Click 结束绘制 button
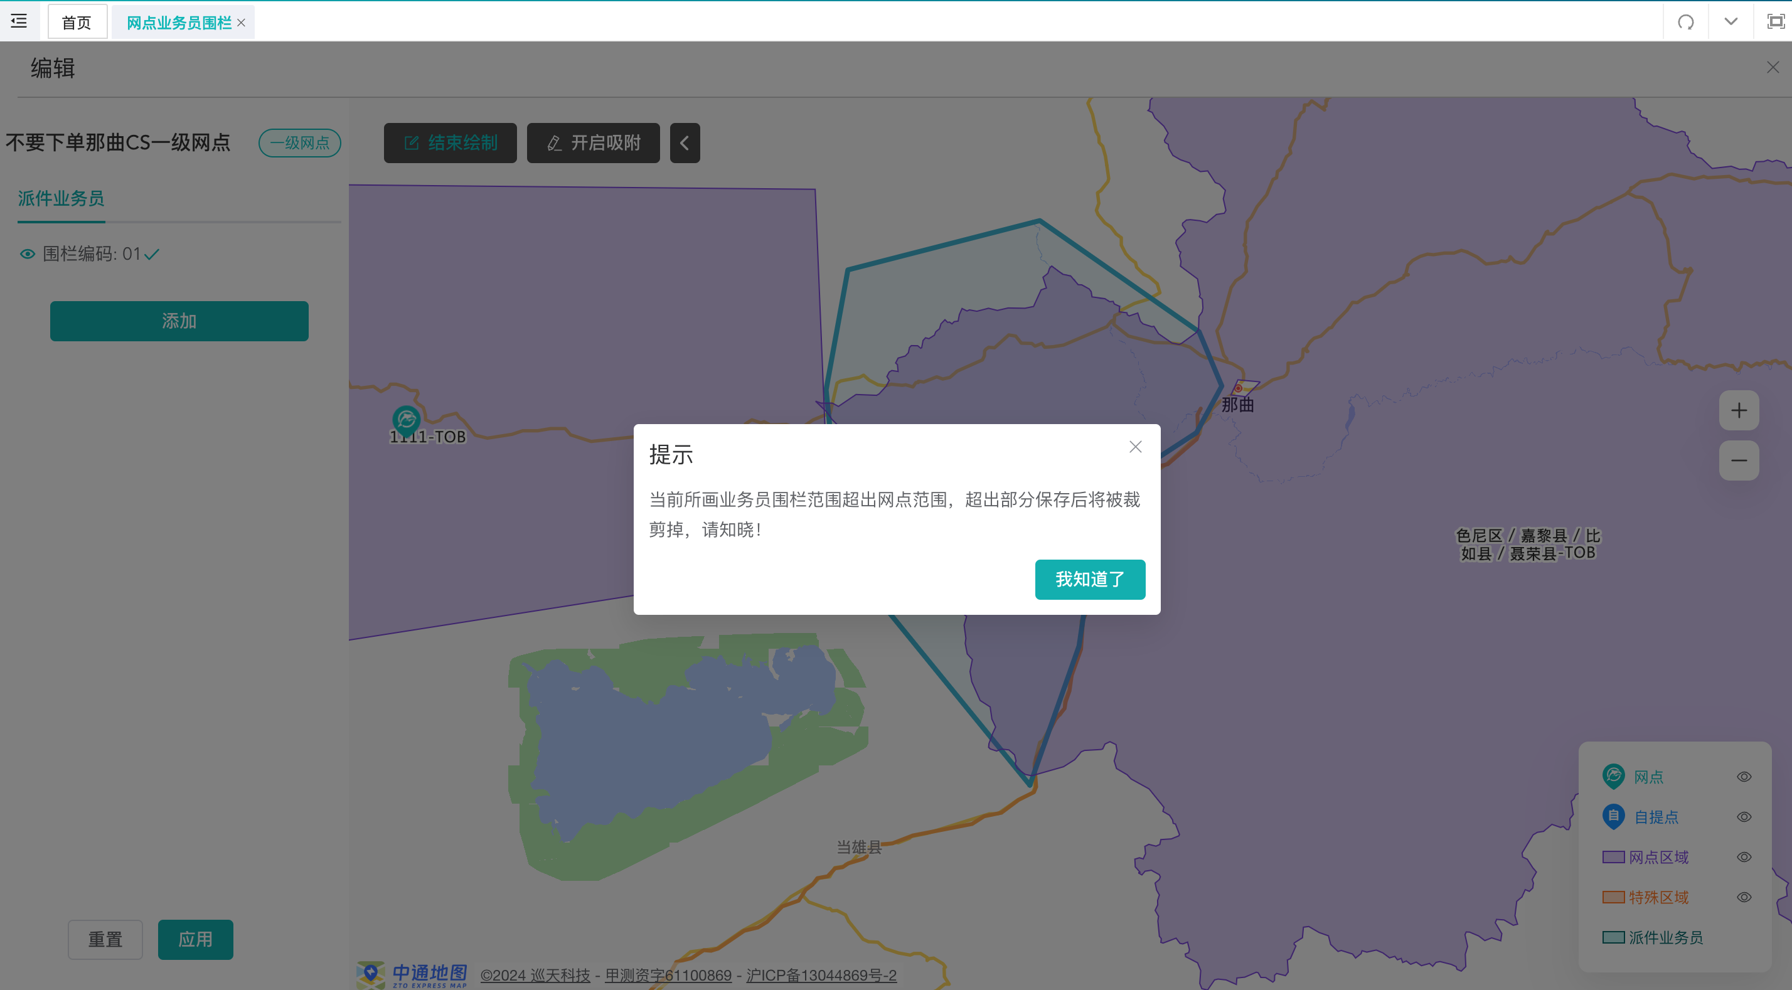This screenshot has width=1792, height=990. 450,142
